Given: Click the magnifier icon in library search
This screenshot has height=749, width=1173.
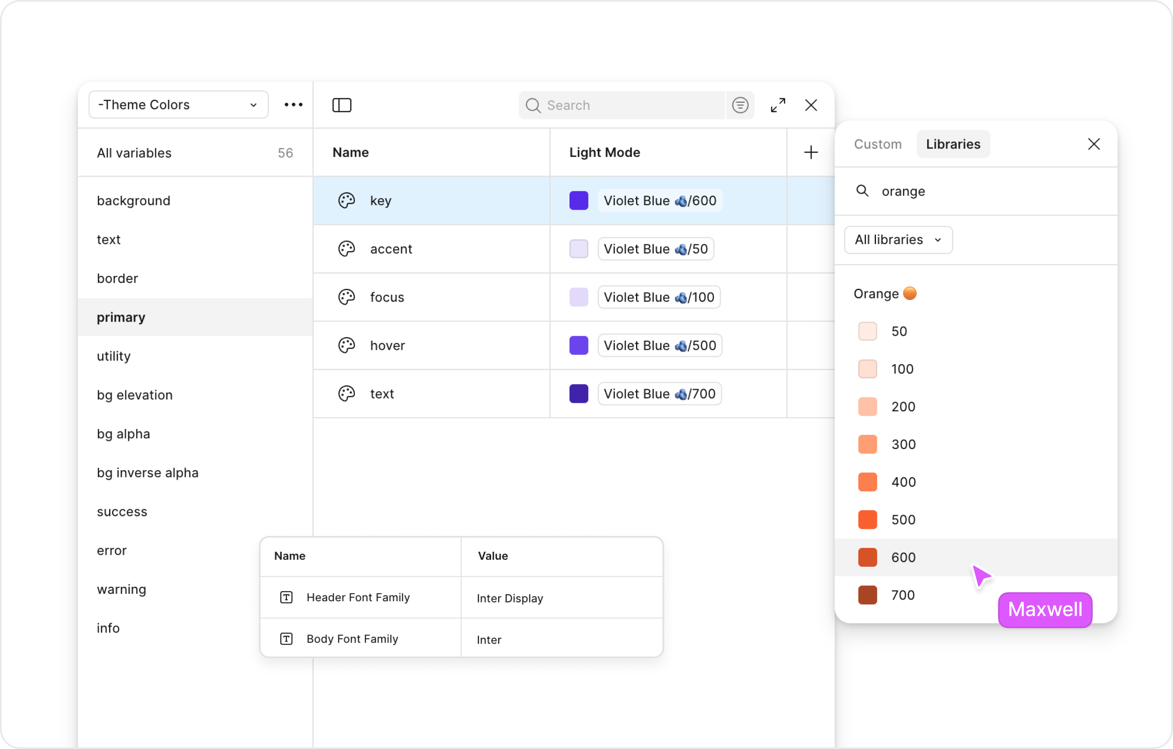Looking at the screenshot, I should tap(862, 191).
